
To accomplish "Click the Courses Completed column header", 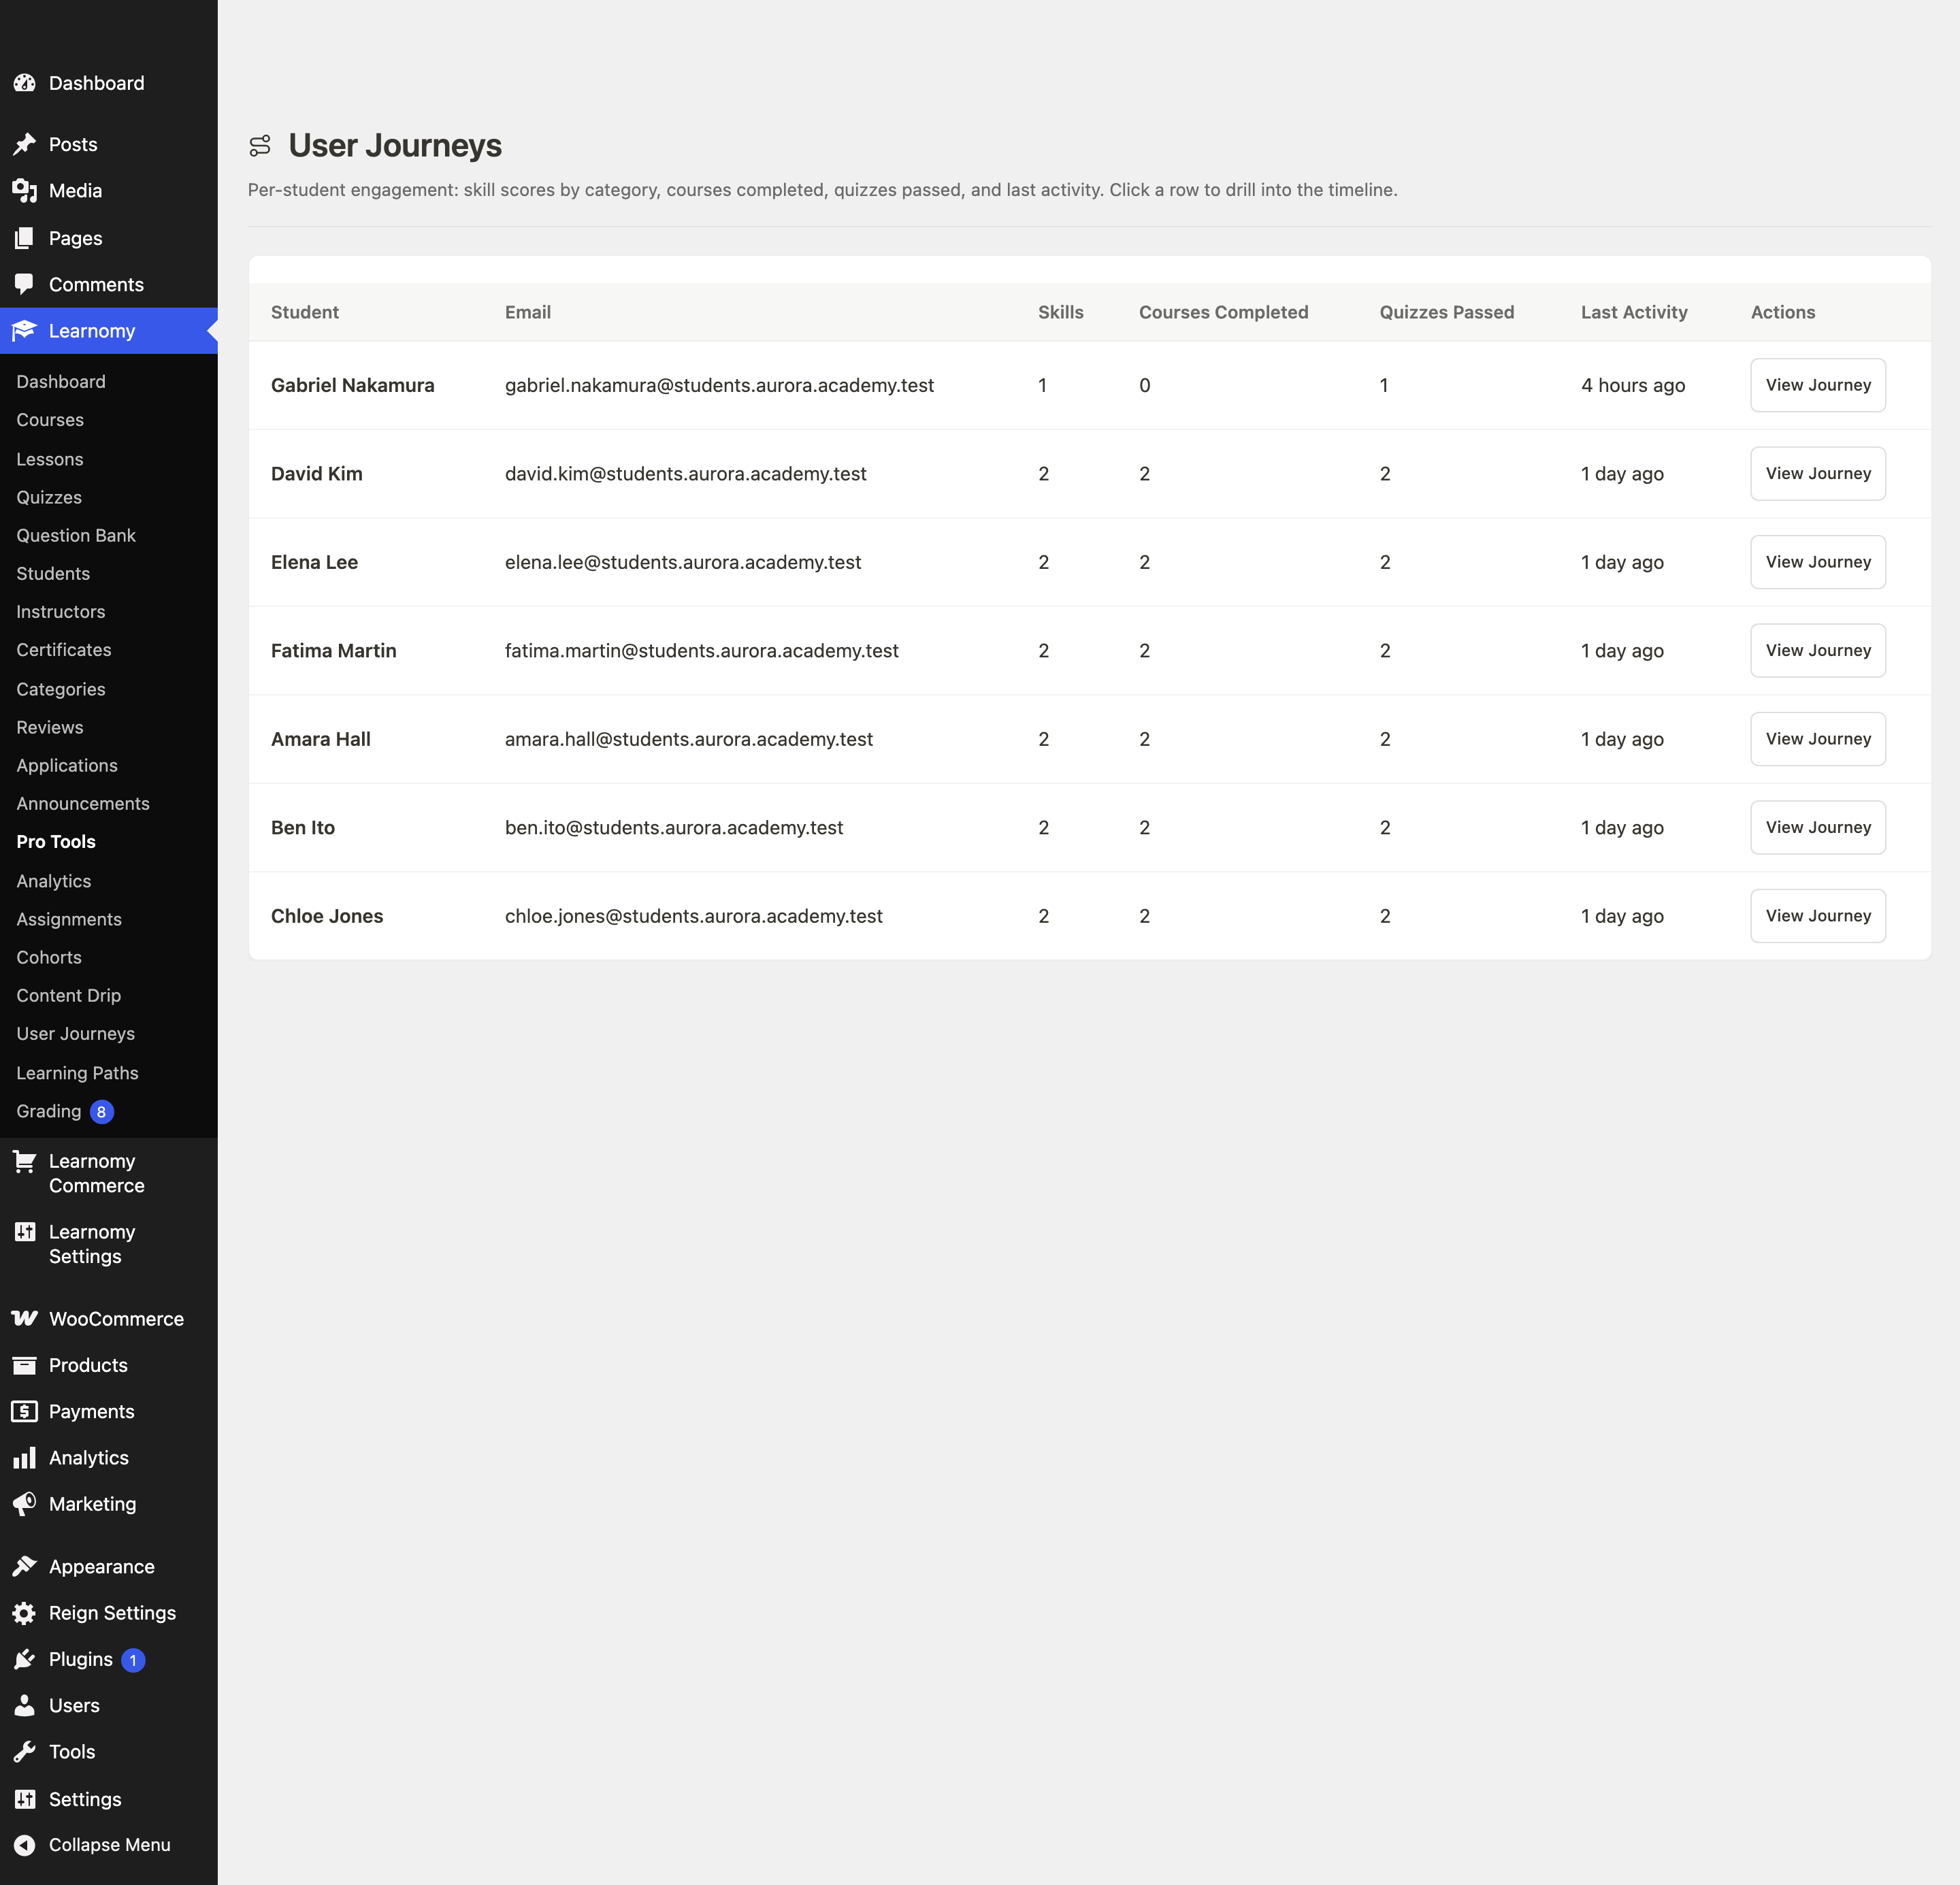I will click(1223, 312).
